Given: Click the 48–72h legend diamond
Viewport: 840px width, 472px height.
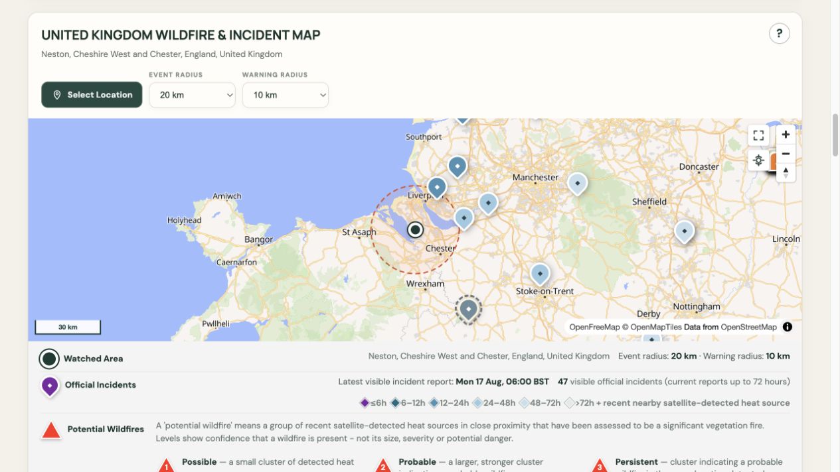Looking at the screenshot, I should pyautogui.click(x=524, y=403).
